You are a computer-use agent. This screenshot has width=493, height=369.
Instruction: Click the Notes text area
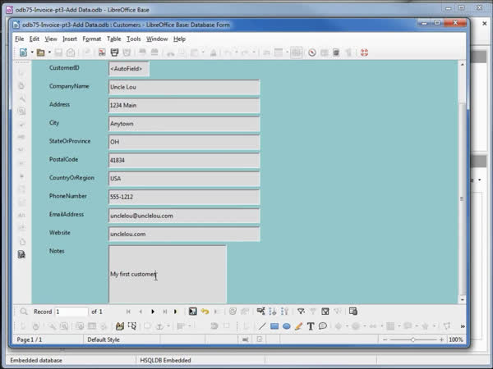(x=168, y=274)
